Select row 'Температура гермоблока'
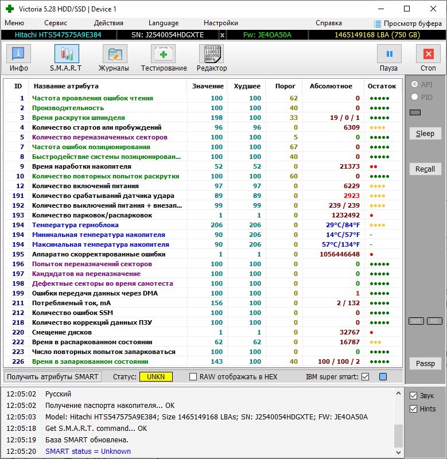 pos(203,225)
